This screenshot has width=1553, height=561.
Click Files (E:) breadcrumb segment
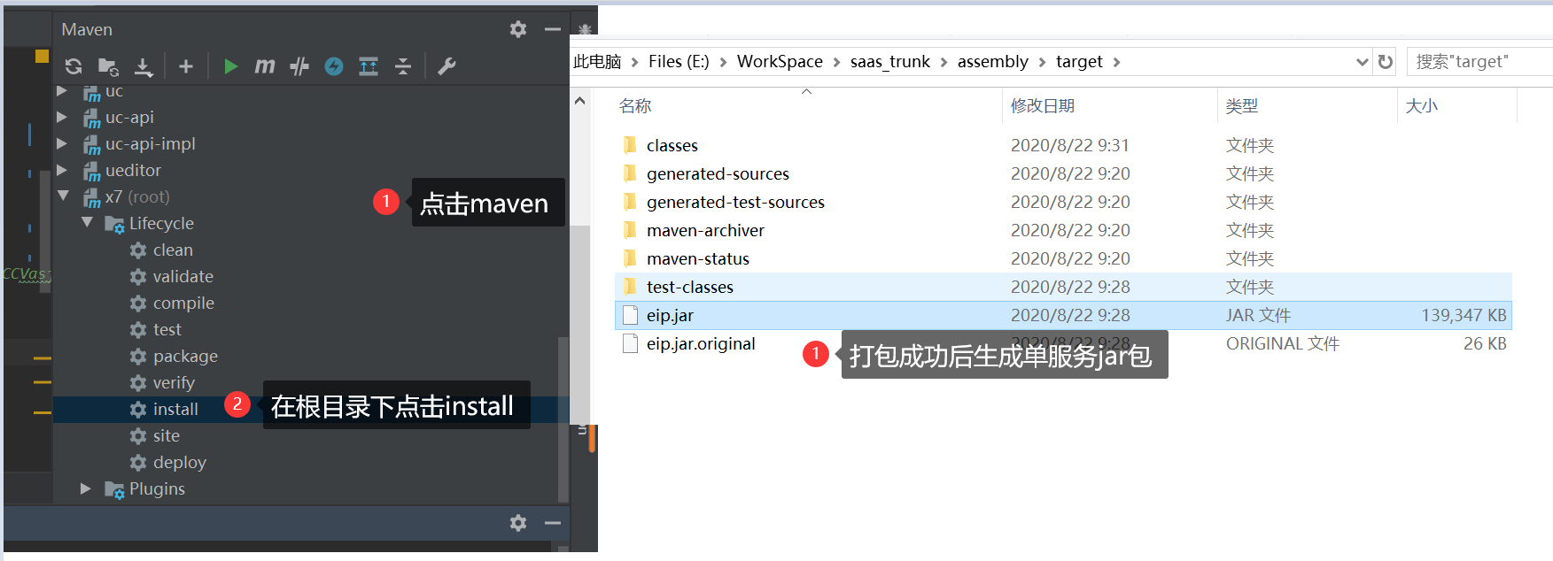(679, 61)
